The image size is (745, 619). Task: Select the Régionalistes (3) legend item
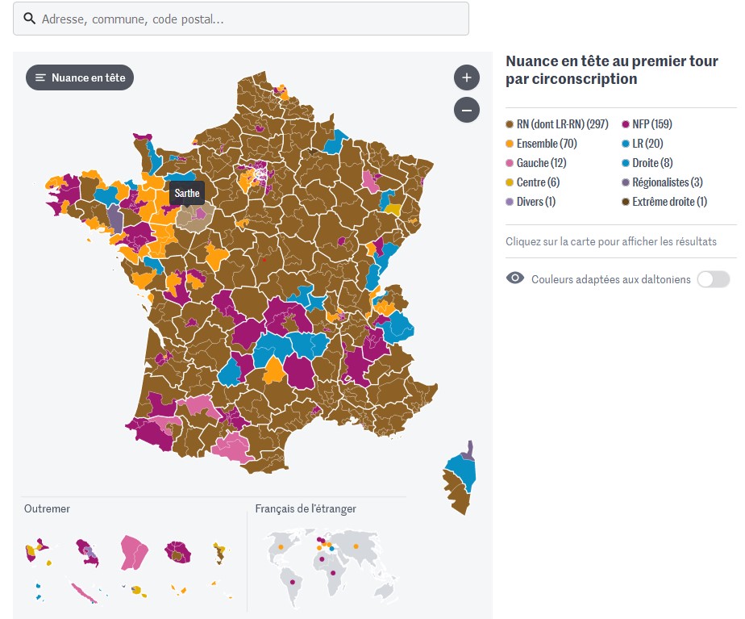(x=667, y=182)
